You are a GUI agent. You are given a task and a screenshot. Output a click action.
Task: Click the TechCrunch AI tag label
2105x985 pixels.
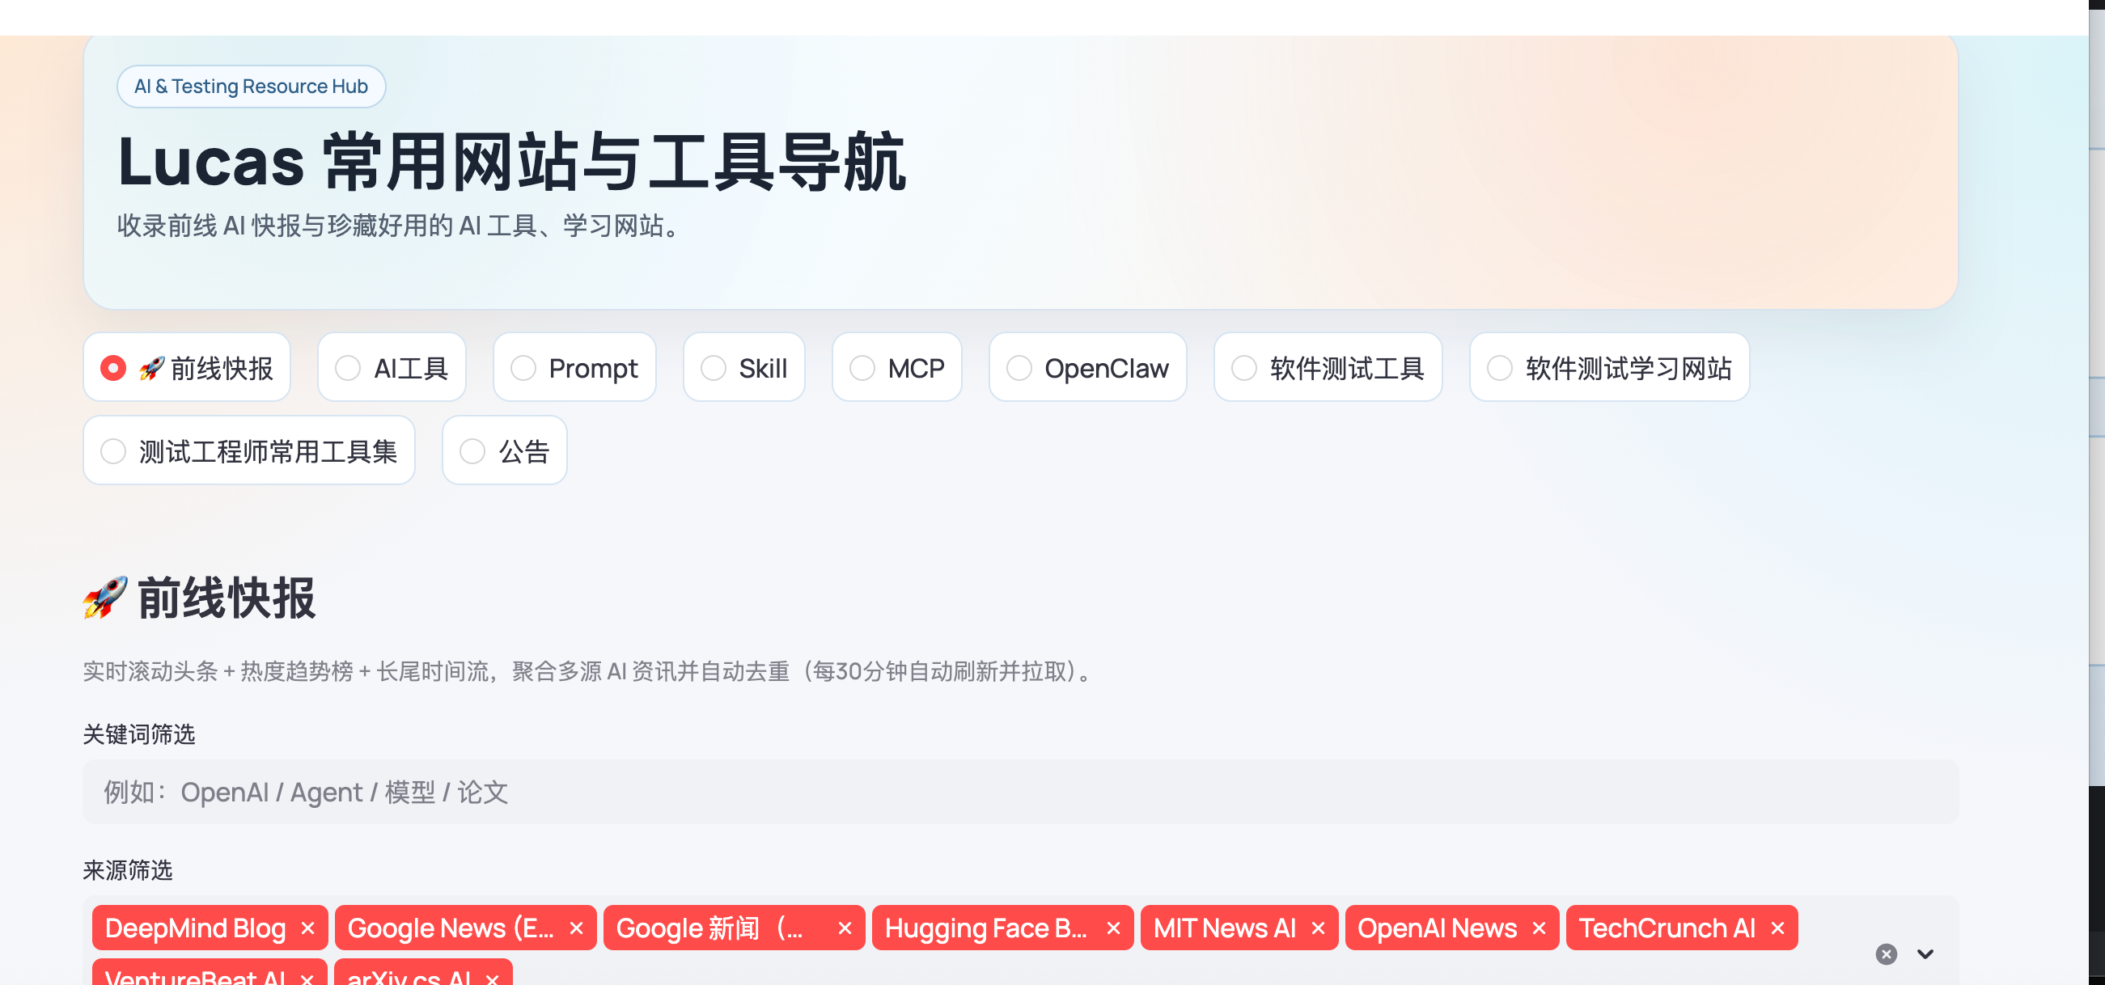click(1667, 928)
